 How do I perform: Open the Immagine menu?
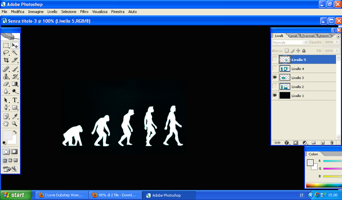coord(36,12)
